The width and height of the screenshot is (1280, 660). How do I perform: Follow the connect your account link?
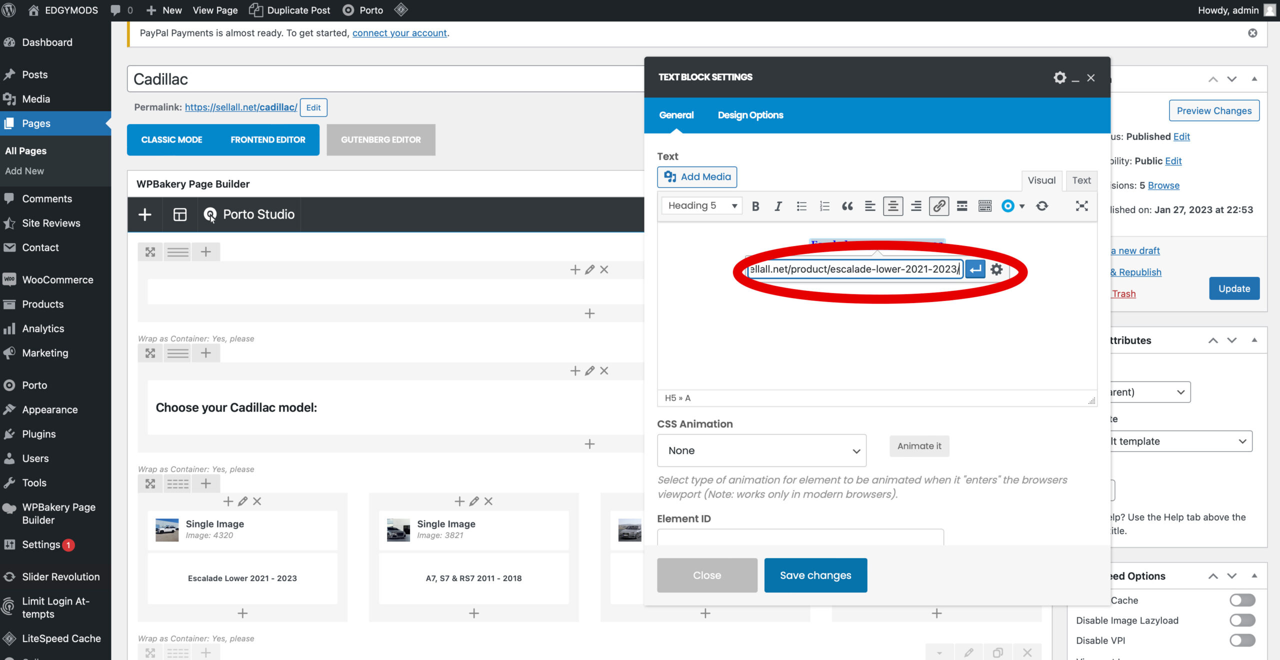pos(399,33)
